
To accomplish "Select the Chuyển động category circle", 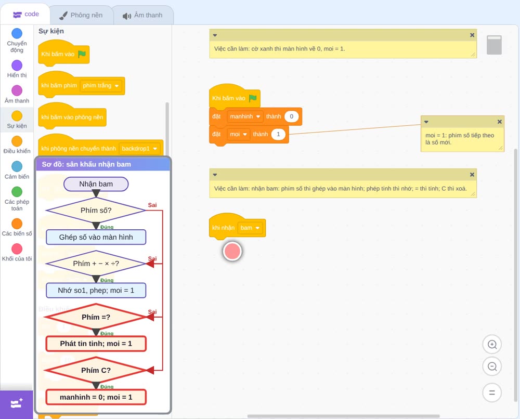I will pyautogui.click(x=17, y=33).
